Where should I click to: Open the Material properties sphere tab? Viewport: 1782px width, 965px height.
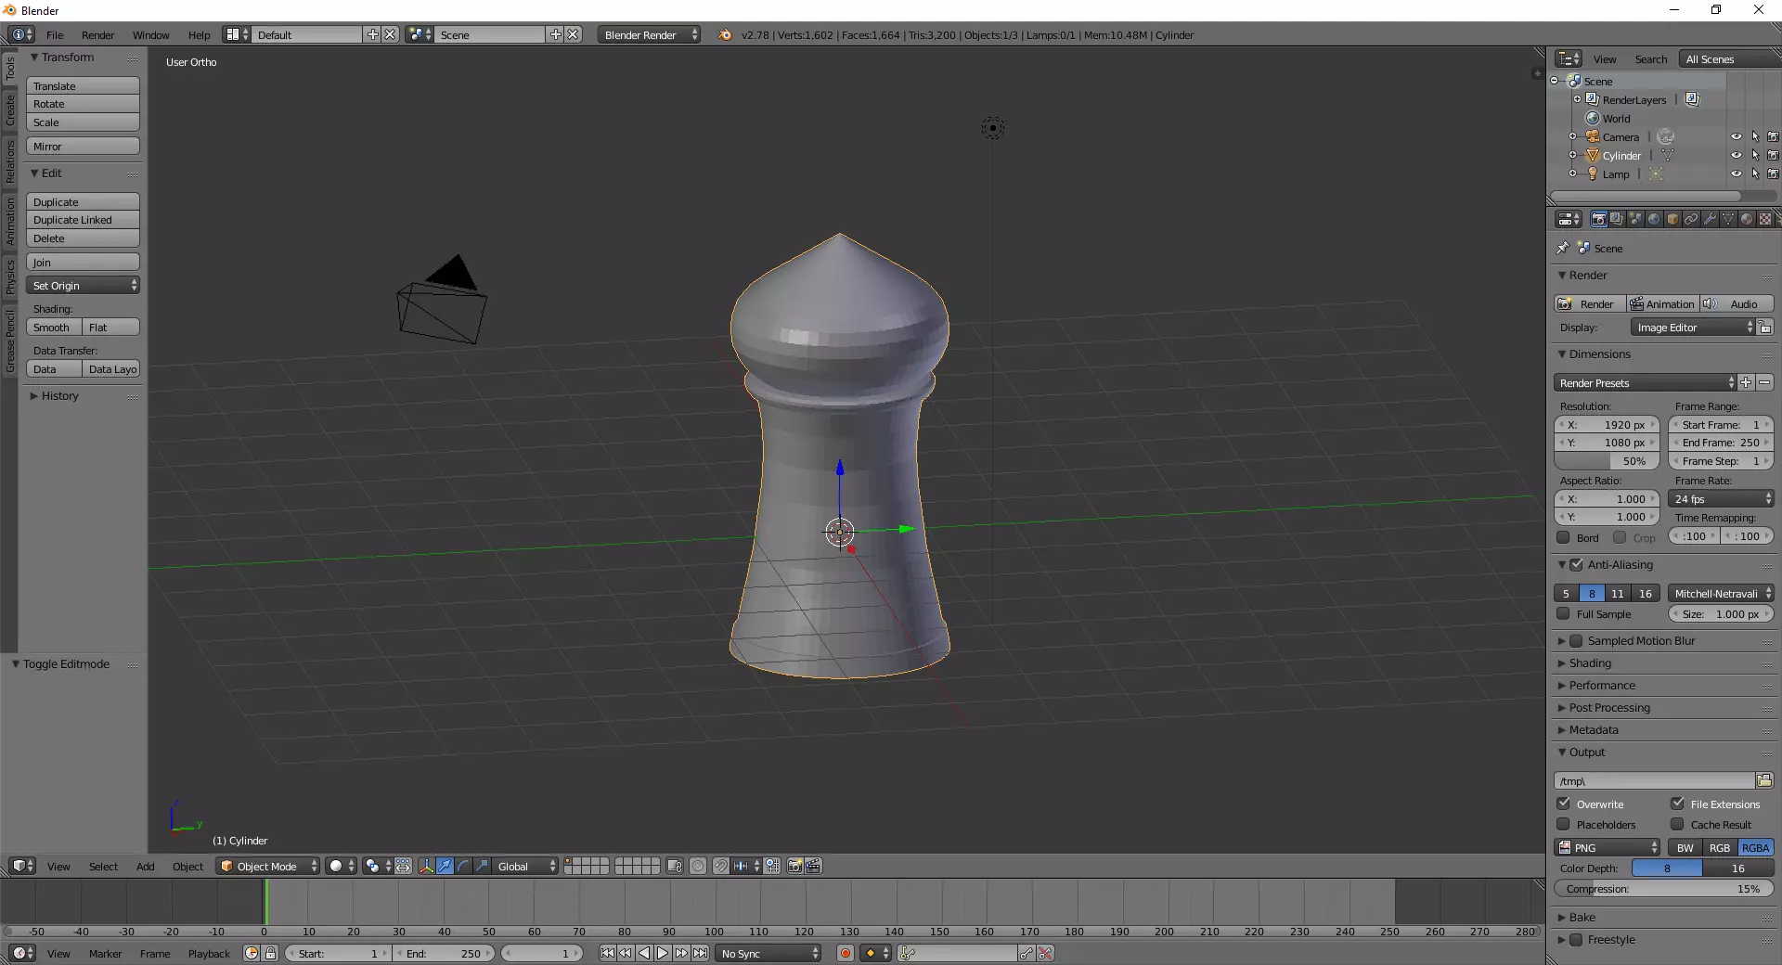point(1747,219)
